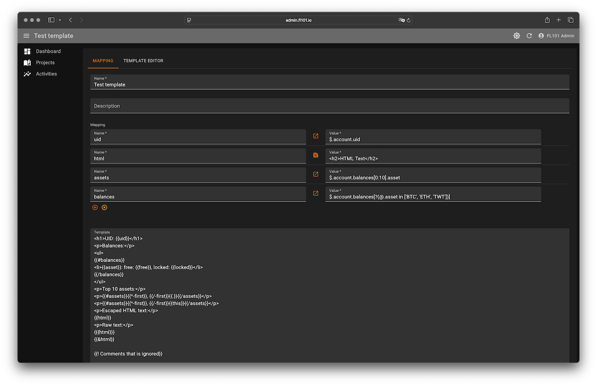This screenshot has width=597, height=386.
Task: Switch to the Template Editor tab
Action: click(x=143, y=61)
